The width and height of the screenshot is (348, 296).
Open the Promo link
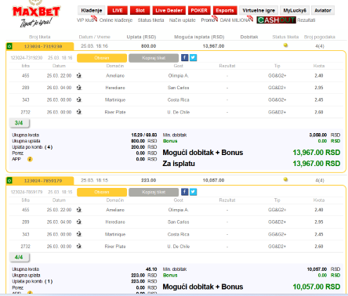(x=208, y=20)
